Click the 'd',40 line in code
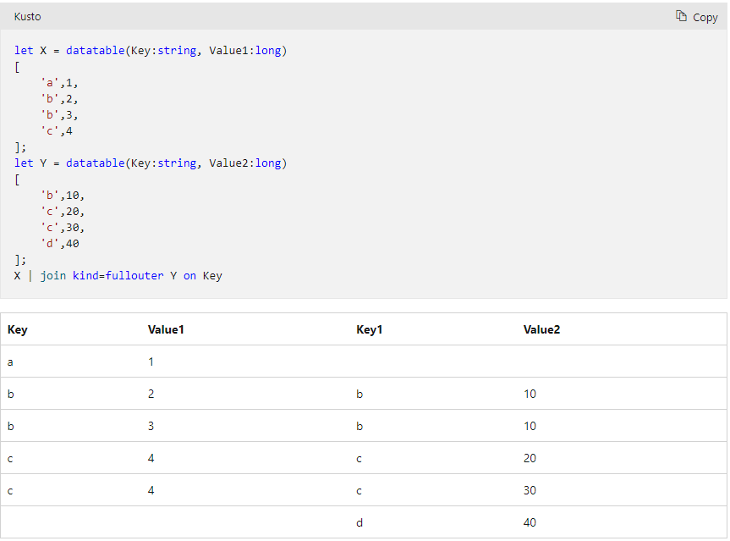730x541 pixels. pos(63,243)
